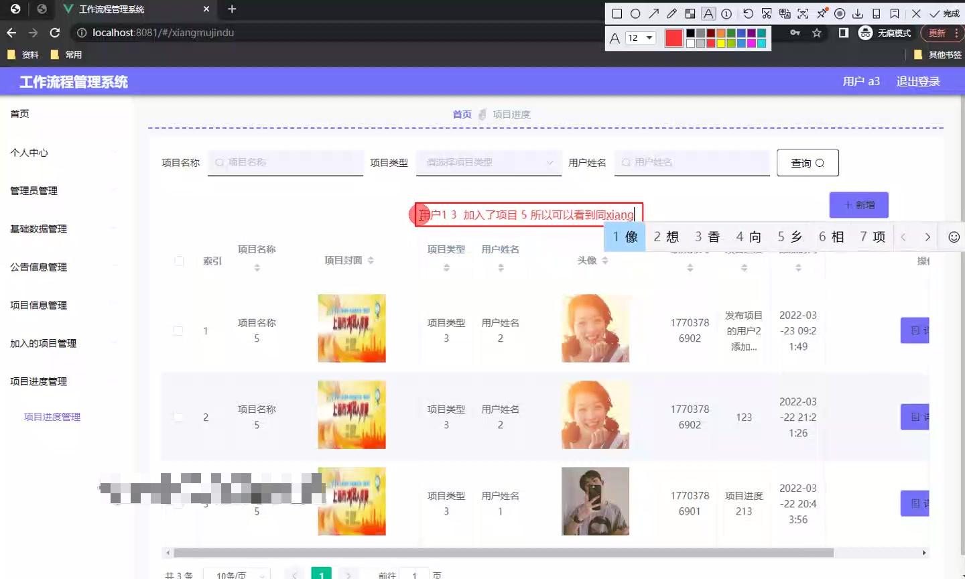Screen dimensions: 965x579
Task: Open the font size 12 dropdown
Action: 641,38
